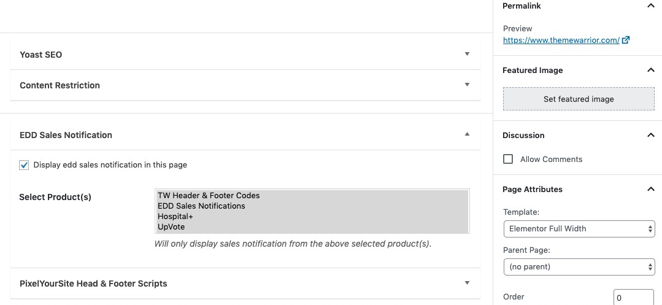Screen dimensions: 662x305
Task: Select EDD Sales Notifications in product list
Action: (201, 206)
